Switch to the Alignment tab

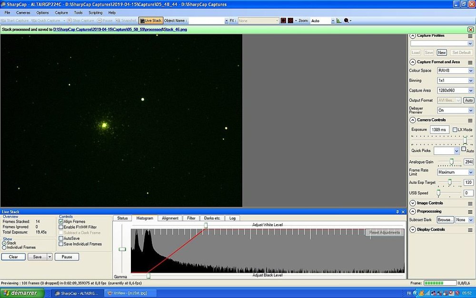(x=169, y=218)
